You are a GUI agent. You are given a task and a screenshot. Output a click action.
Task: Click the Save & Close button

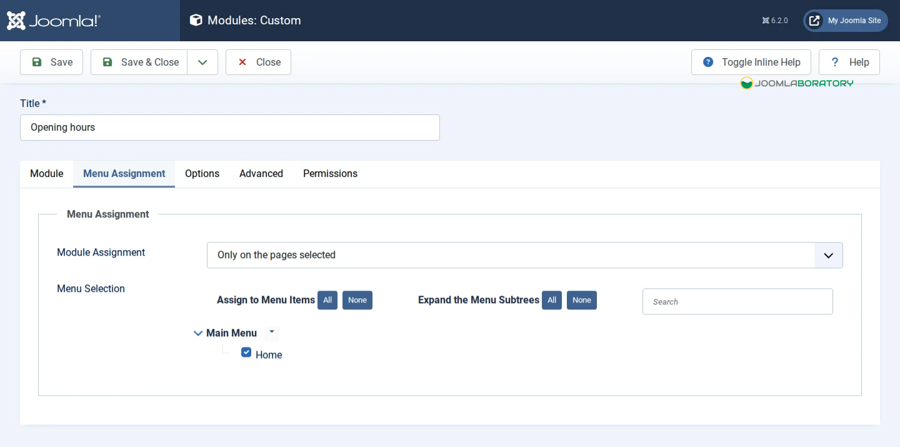pos(139,63)
